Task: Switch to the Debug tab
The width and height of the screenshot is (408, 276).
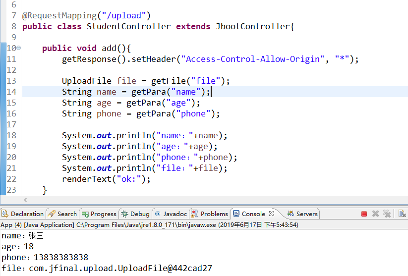Action: click(x=135, y=214)
